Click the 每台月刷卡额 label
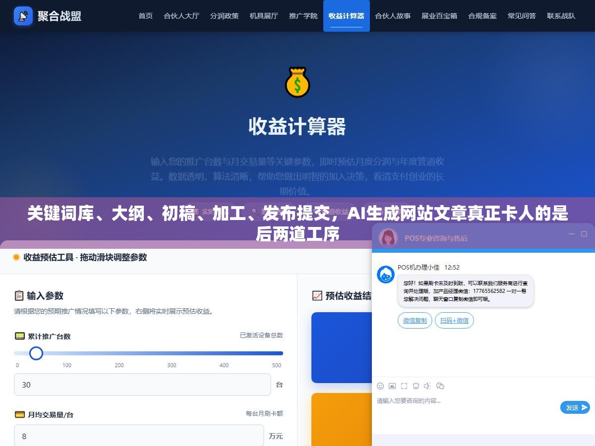The width and height of the screenshot is (595, 446). 264,413
